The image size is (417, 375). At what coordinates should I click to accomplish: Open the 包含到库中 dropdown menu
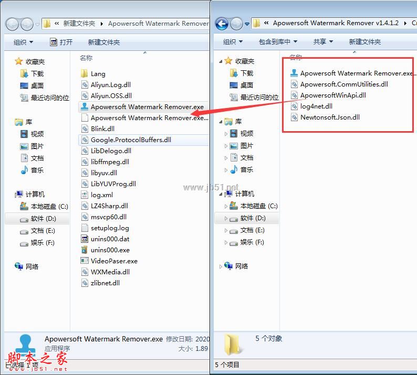(278, 42)
